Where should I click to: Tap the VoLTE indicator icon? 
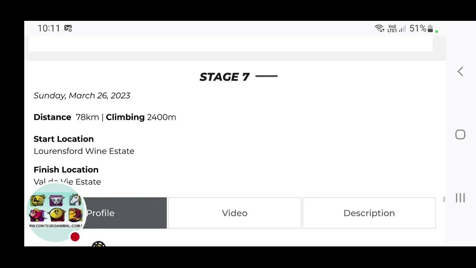pyautogui.click(x=392, y=29)
